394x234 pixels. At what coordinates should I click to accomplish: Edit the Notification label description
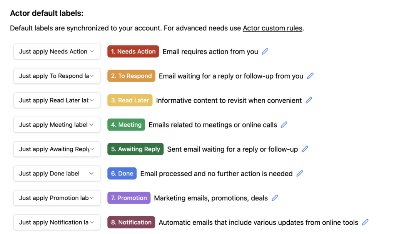[x=365, y=222]
